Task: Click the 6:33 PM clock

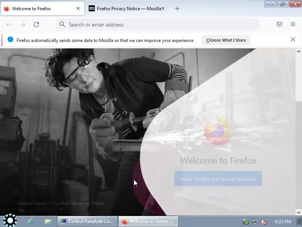Action: pyautogui.click(x=283, y=221)
